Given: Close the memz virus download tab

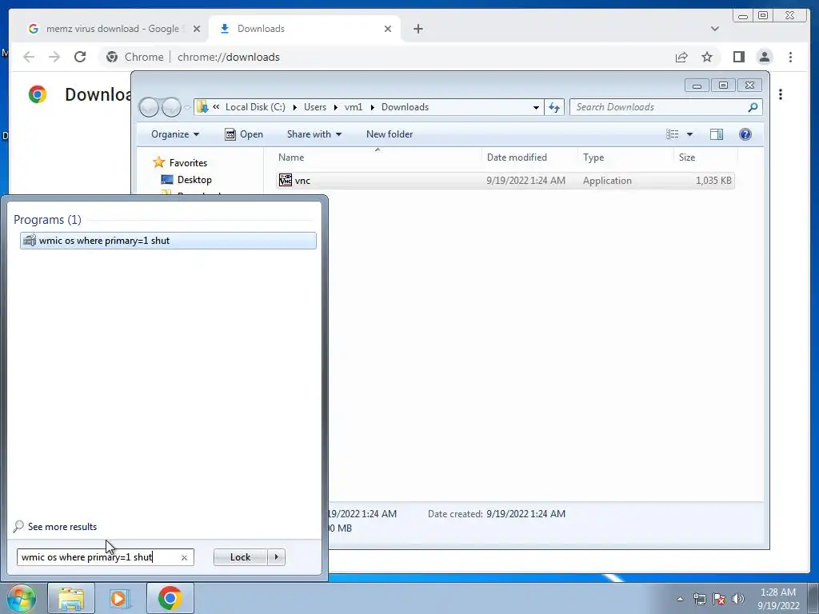Looking at the screenshot, I should (197, 29).
